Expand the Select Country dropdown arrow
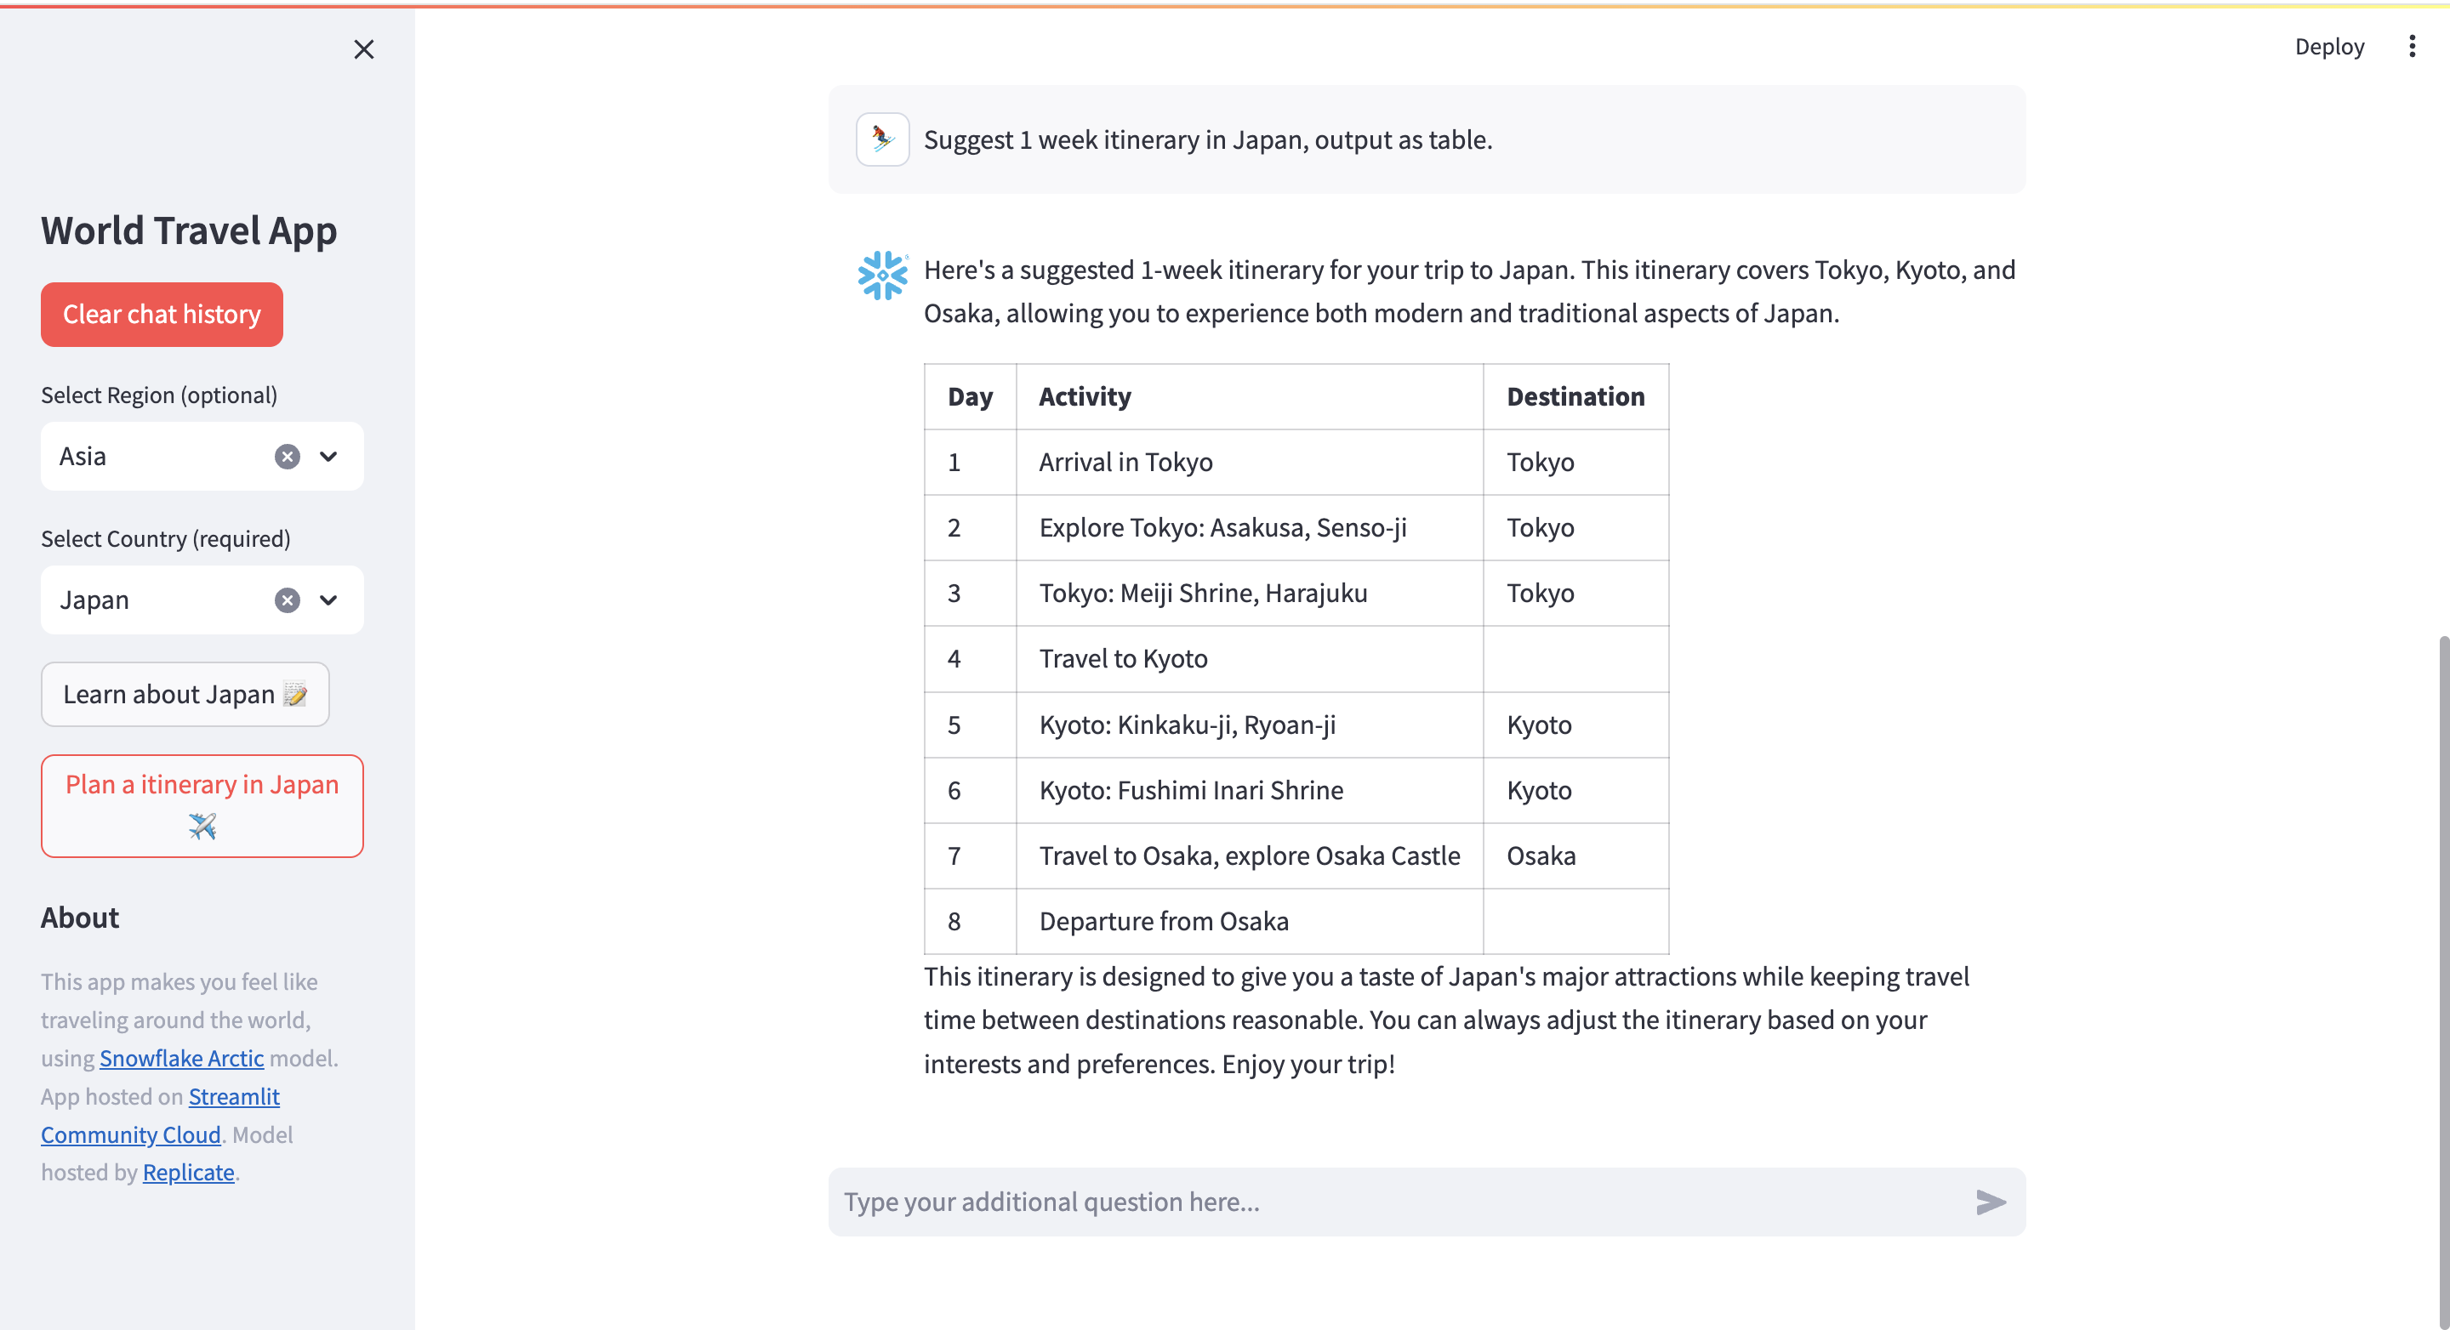Viewport: 2450px width, 1330px height. [x=328, y=600]
